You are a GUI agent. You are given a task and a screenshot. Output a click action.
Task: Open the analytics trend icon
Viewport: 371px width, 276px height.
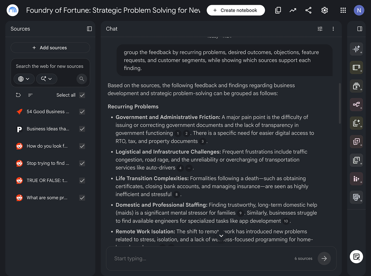293,10
